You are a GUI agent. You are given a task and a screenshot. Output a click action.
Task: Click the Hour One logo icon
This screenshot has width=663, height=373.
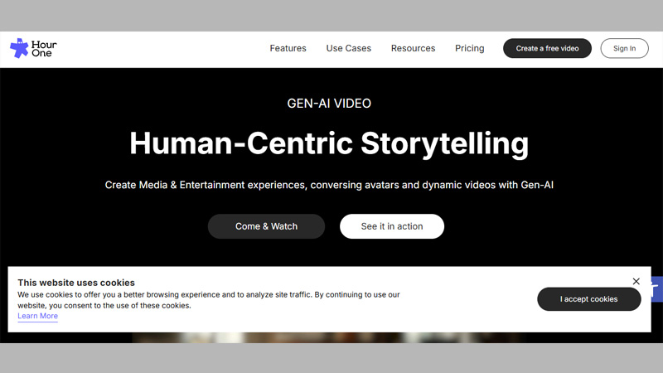(x=19, y=48)
